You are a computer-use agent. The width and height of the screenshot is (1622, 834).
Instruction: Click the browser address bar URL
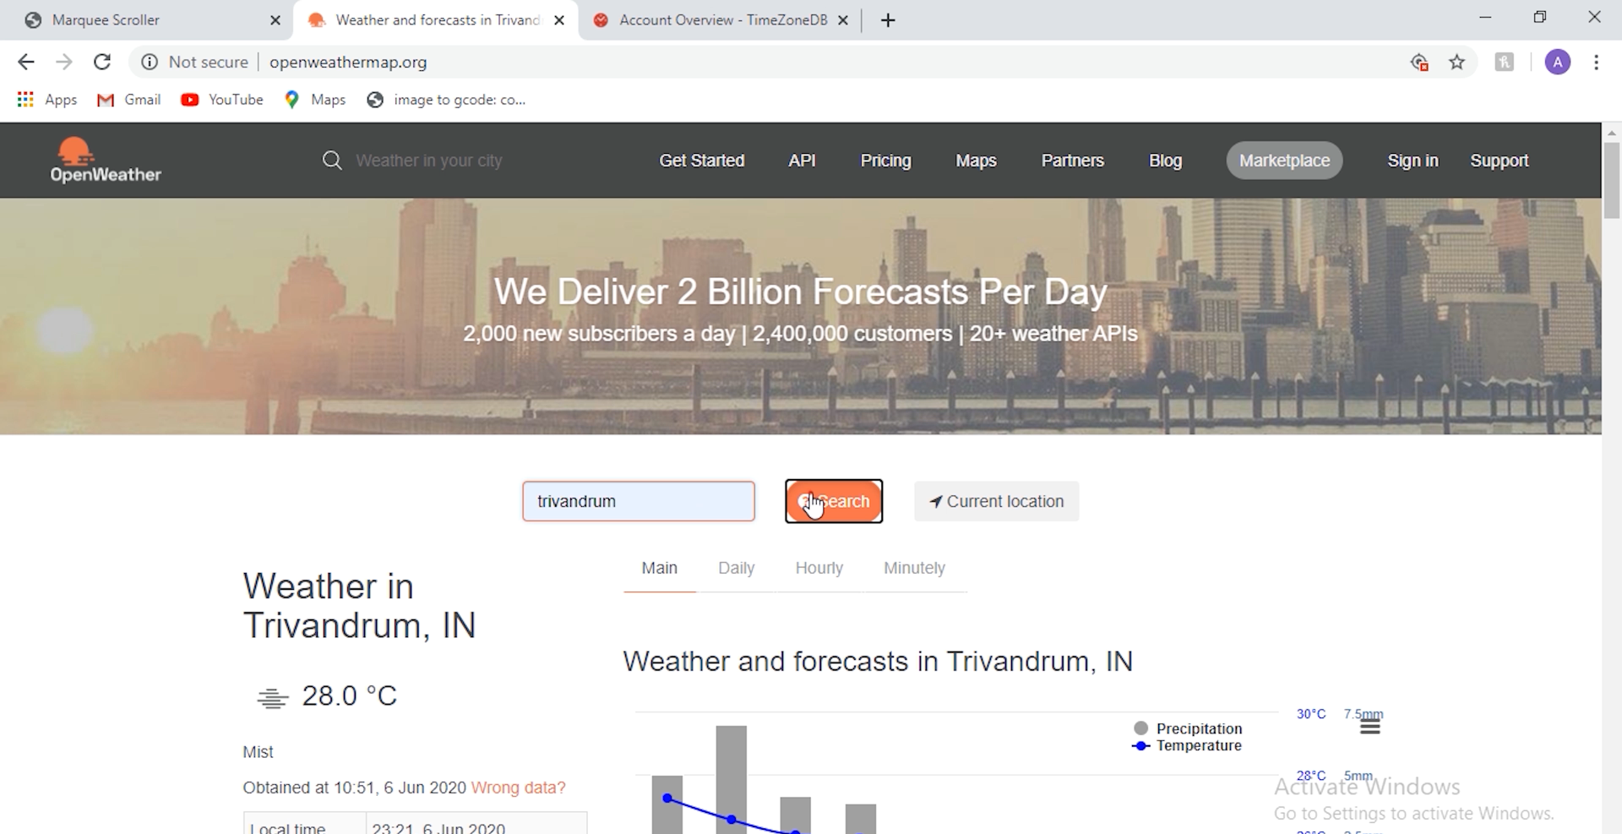[348, 62]
